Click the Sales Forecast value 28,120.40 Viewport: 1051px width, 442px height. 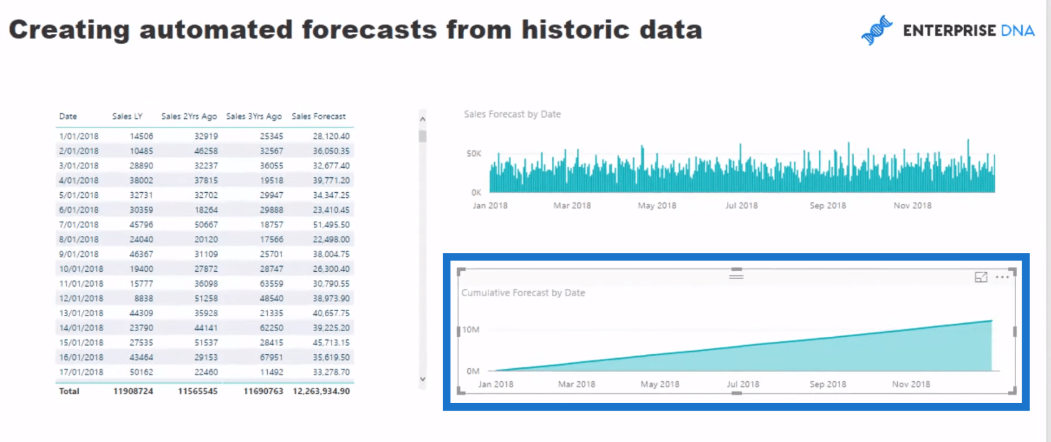click(x=332, y=136)
